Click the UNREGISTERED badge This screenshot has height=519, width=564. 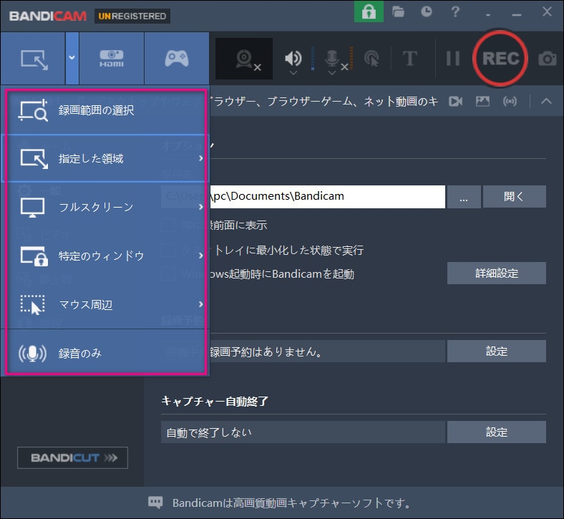[132, 16]
